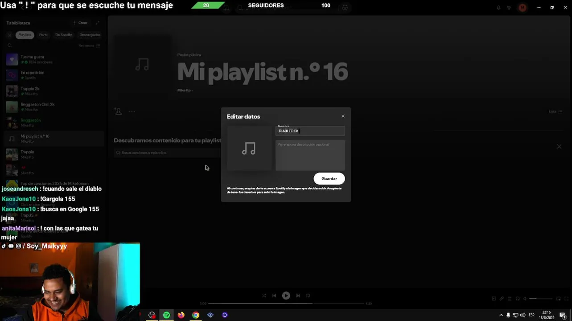Save the playlist name with Guardar

click(329, 179)
